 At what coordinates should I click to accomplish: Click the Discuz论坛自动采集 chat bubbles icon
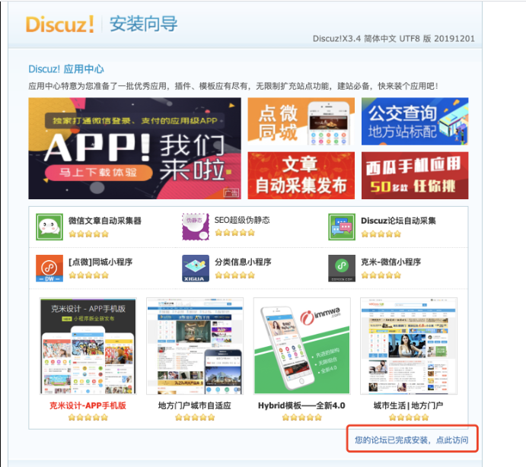point(342,227)
